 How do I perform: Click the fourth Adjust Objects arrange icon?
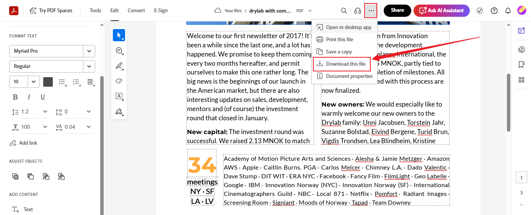click(61, 176)
